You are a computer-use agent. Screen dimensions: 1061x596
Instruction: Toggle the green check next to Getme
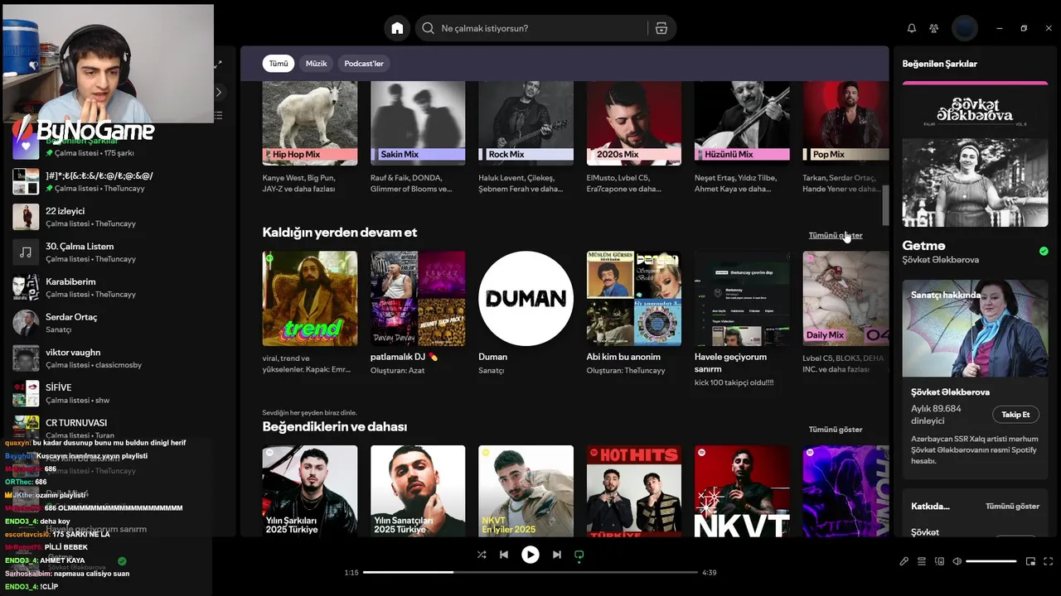pyautogui.click(x=1044, y=251)
